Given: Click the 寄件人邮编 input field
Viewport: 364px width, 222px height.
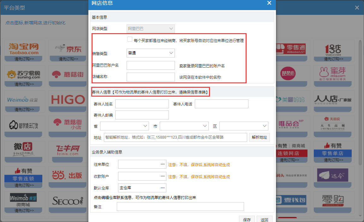Looking at the screenshot, I should click(142, 115).
